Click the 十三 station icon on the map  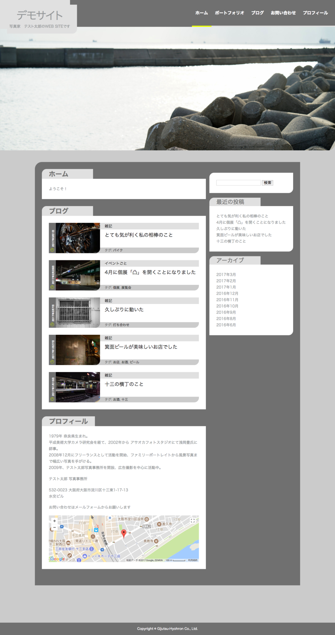coord(96,530)
